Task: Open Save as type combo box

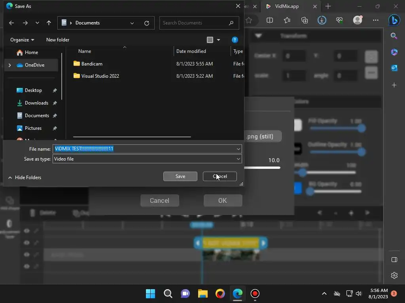Action: click(147, 159)
